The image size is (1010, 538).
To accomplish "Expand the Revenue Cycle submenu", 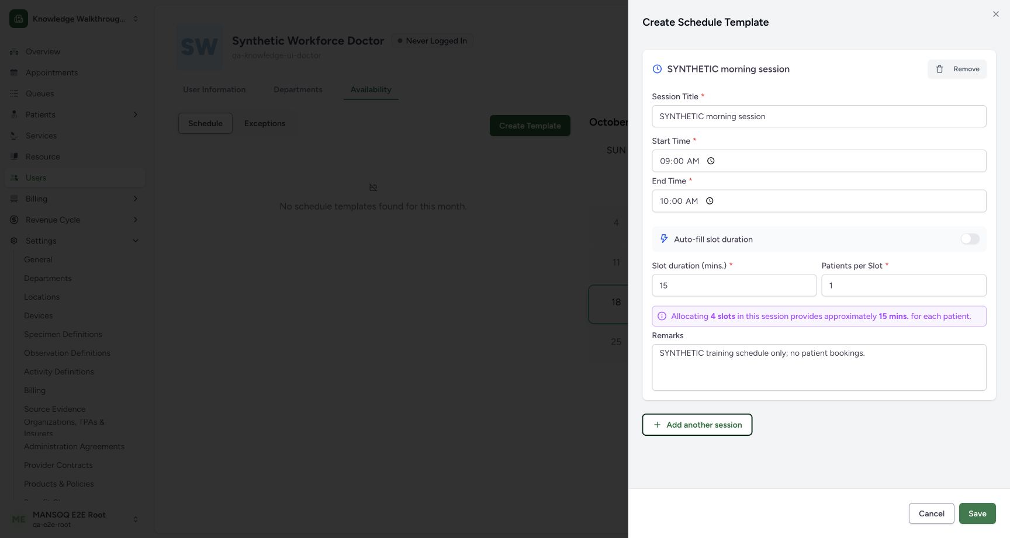I will pyautogui.click(x=136, y=220).
